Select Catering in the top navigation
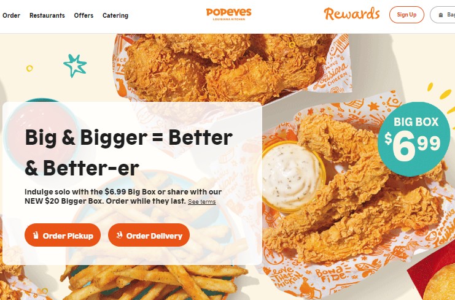Image resolution: width=455 pixels, height=300 pixels. tap(115, 15)
